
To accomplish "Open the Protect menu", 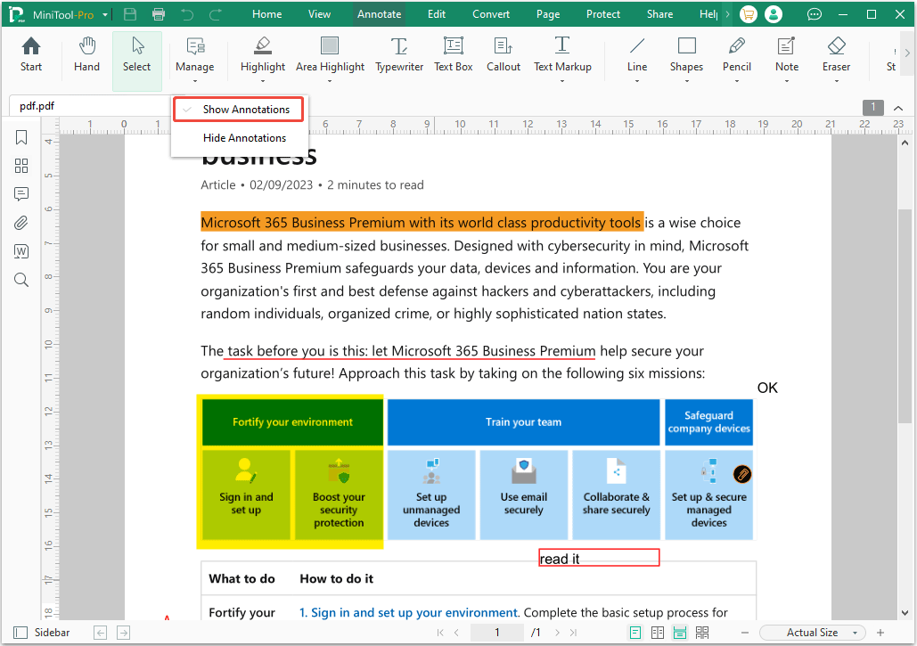I will (602, 13).
